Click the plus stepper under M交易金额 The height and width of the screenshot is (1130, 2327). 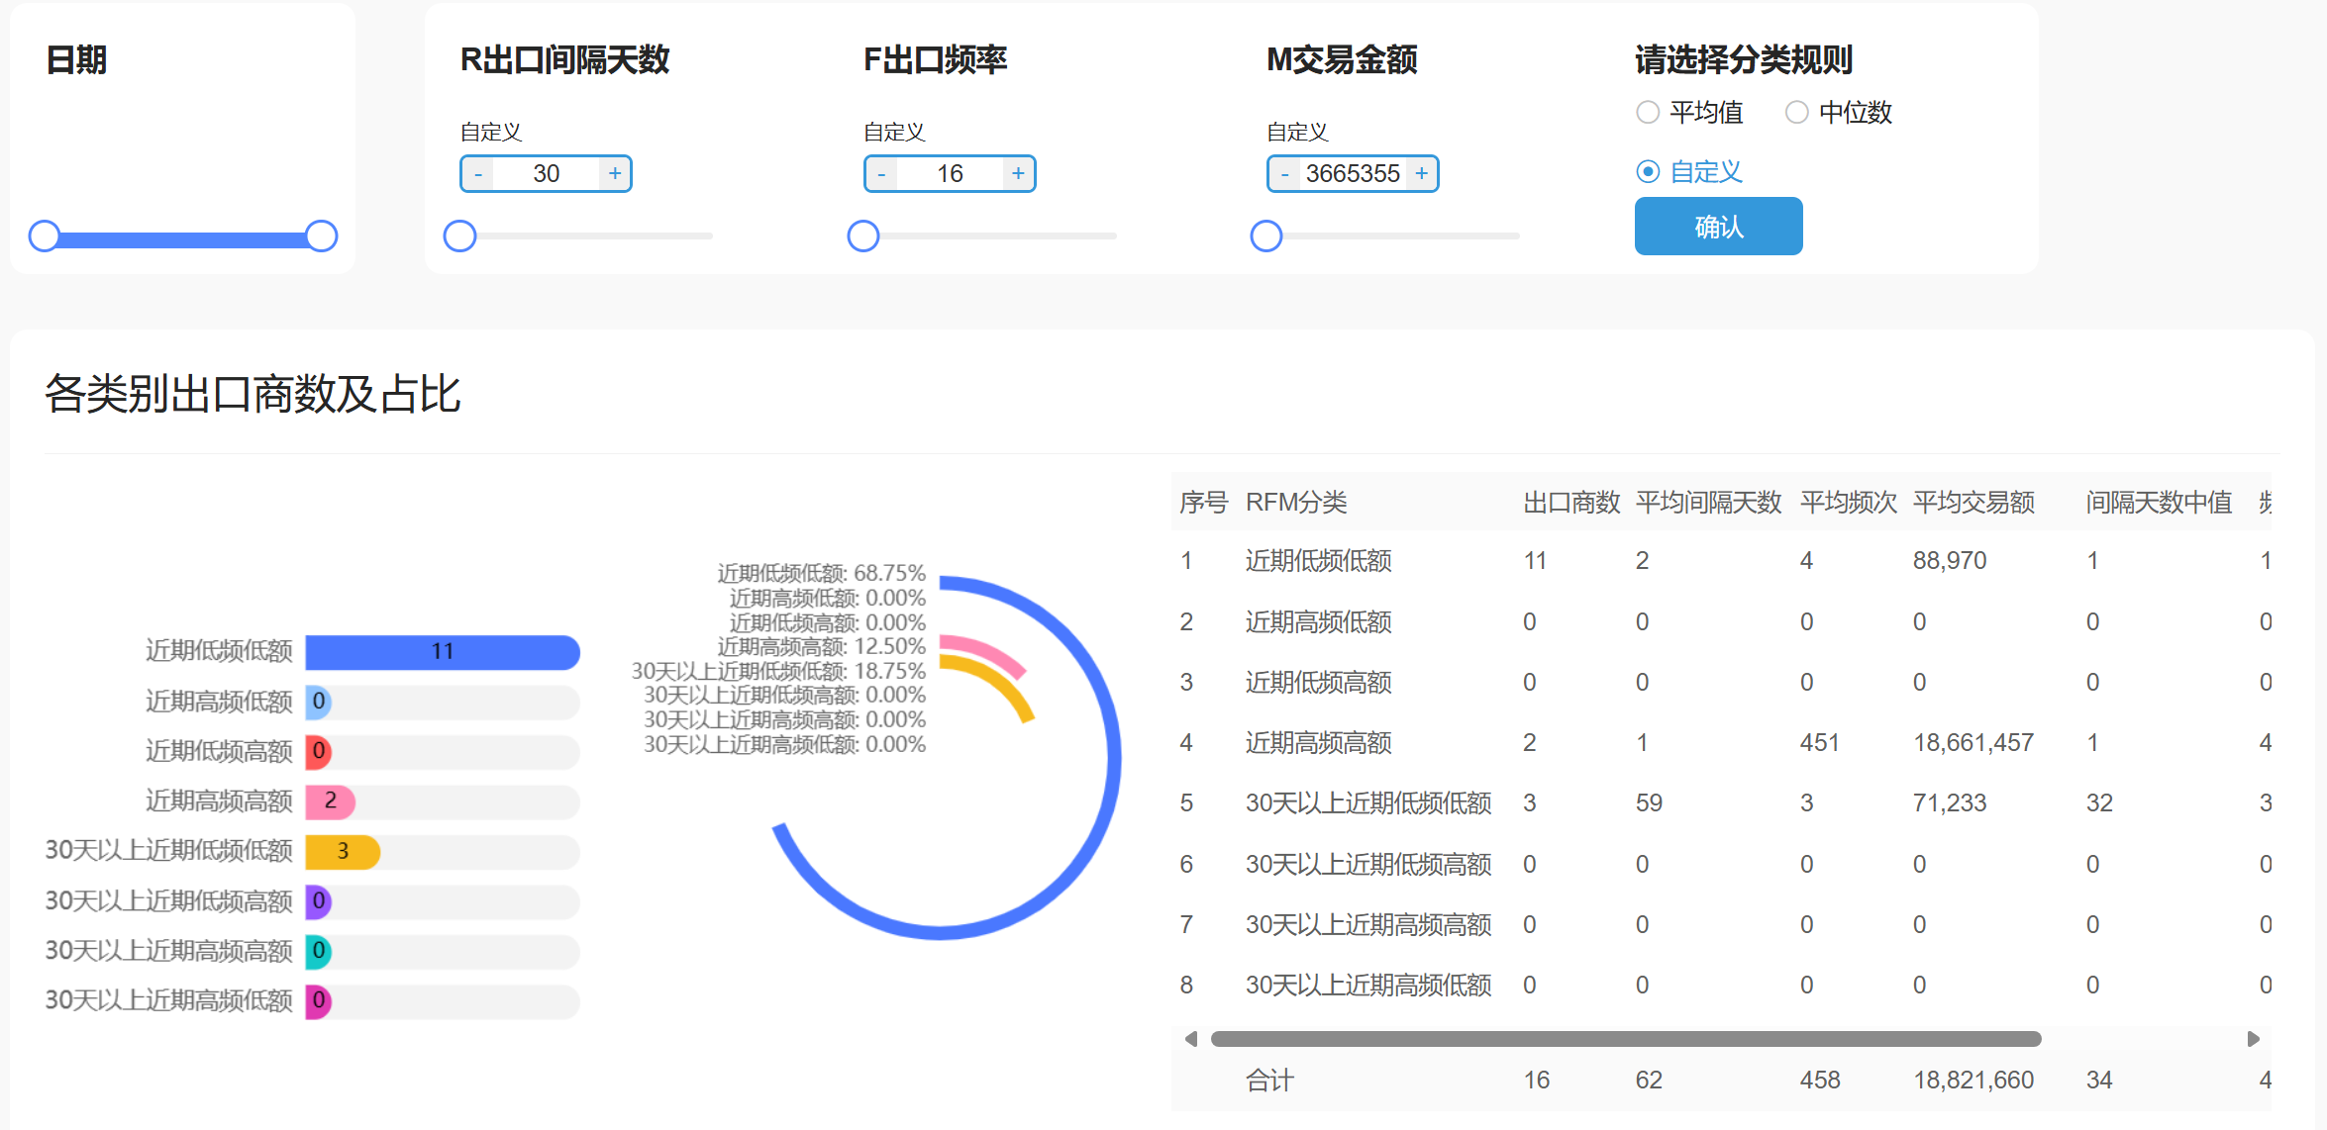(x=1422, y=172)
